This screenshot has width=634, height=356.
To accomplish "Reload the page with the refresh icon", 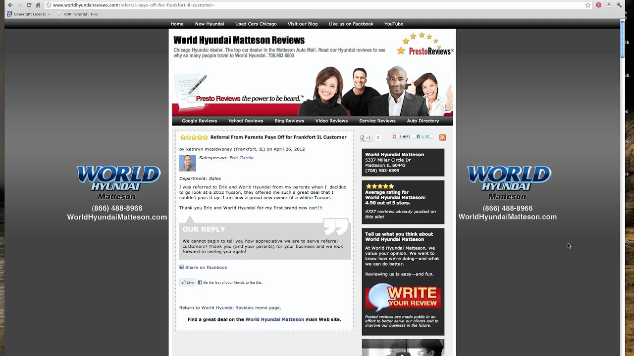I will [29, 5].
